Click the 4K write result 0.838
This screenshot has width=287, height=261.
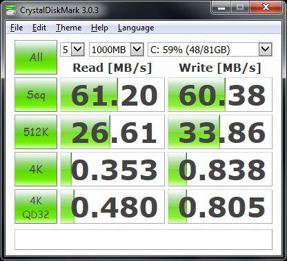point(220,169)
